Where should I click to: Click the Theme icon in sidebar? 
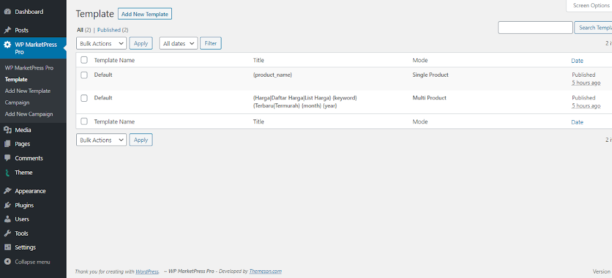tap(7, 172)
